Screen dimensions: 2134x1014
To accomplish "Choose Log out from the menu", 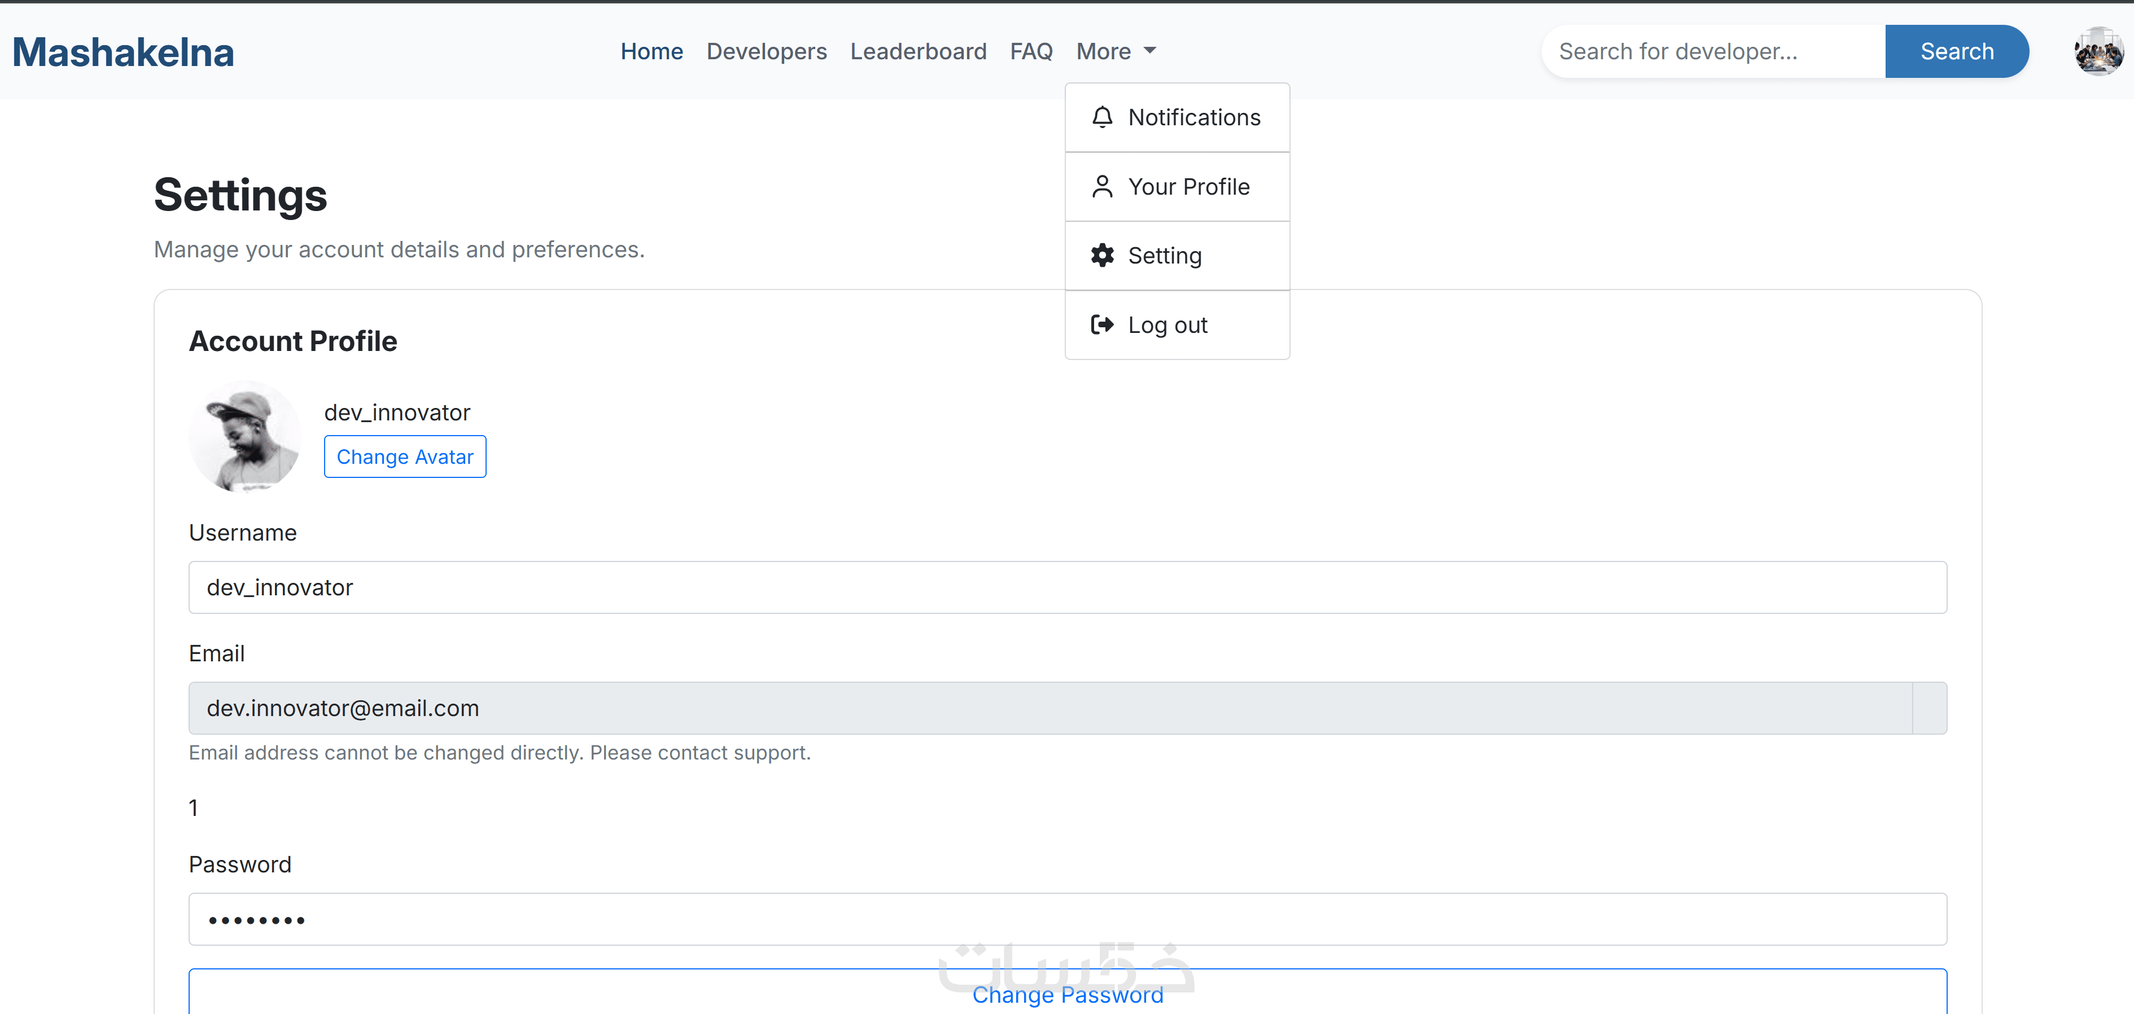I will 1177,326.
